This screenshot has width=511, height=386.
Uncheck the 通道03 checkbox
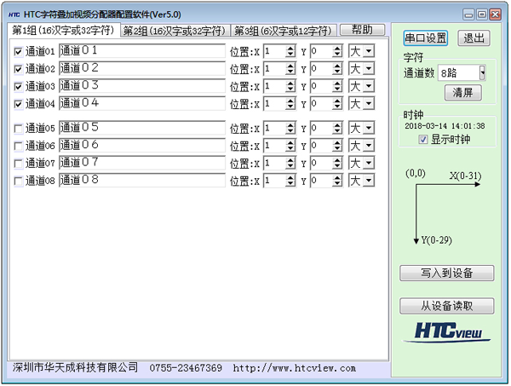tap(18, 87)
